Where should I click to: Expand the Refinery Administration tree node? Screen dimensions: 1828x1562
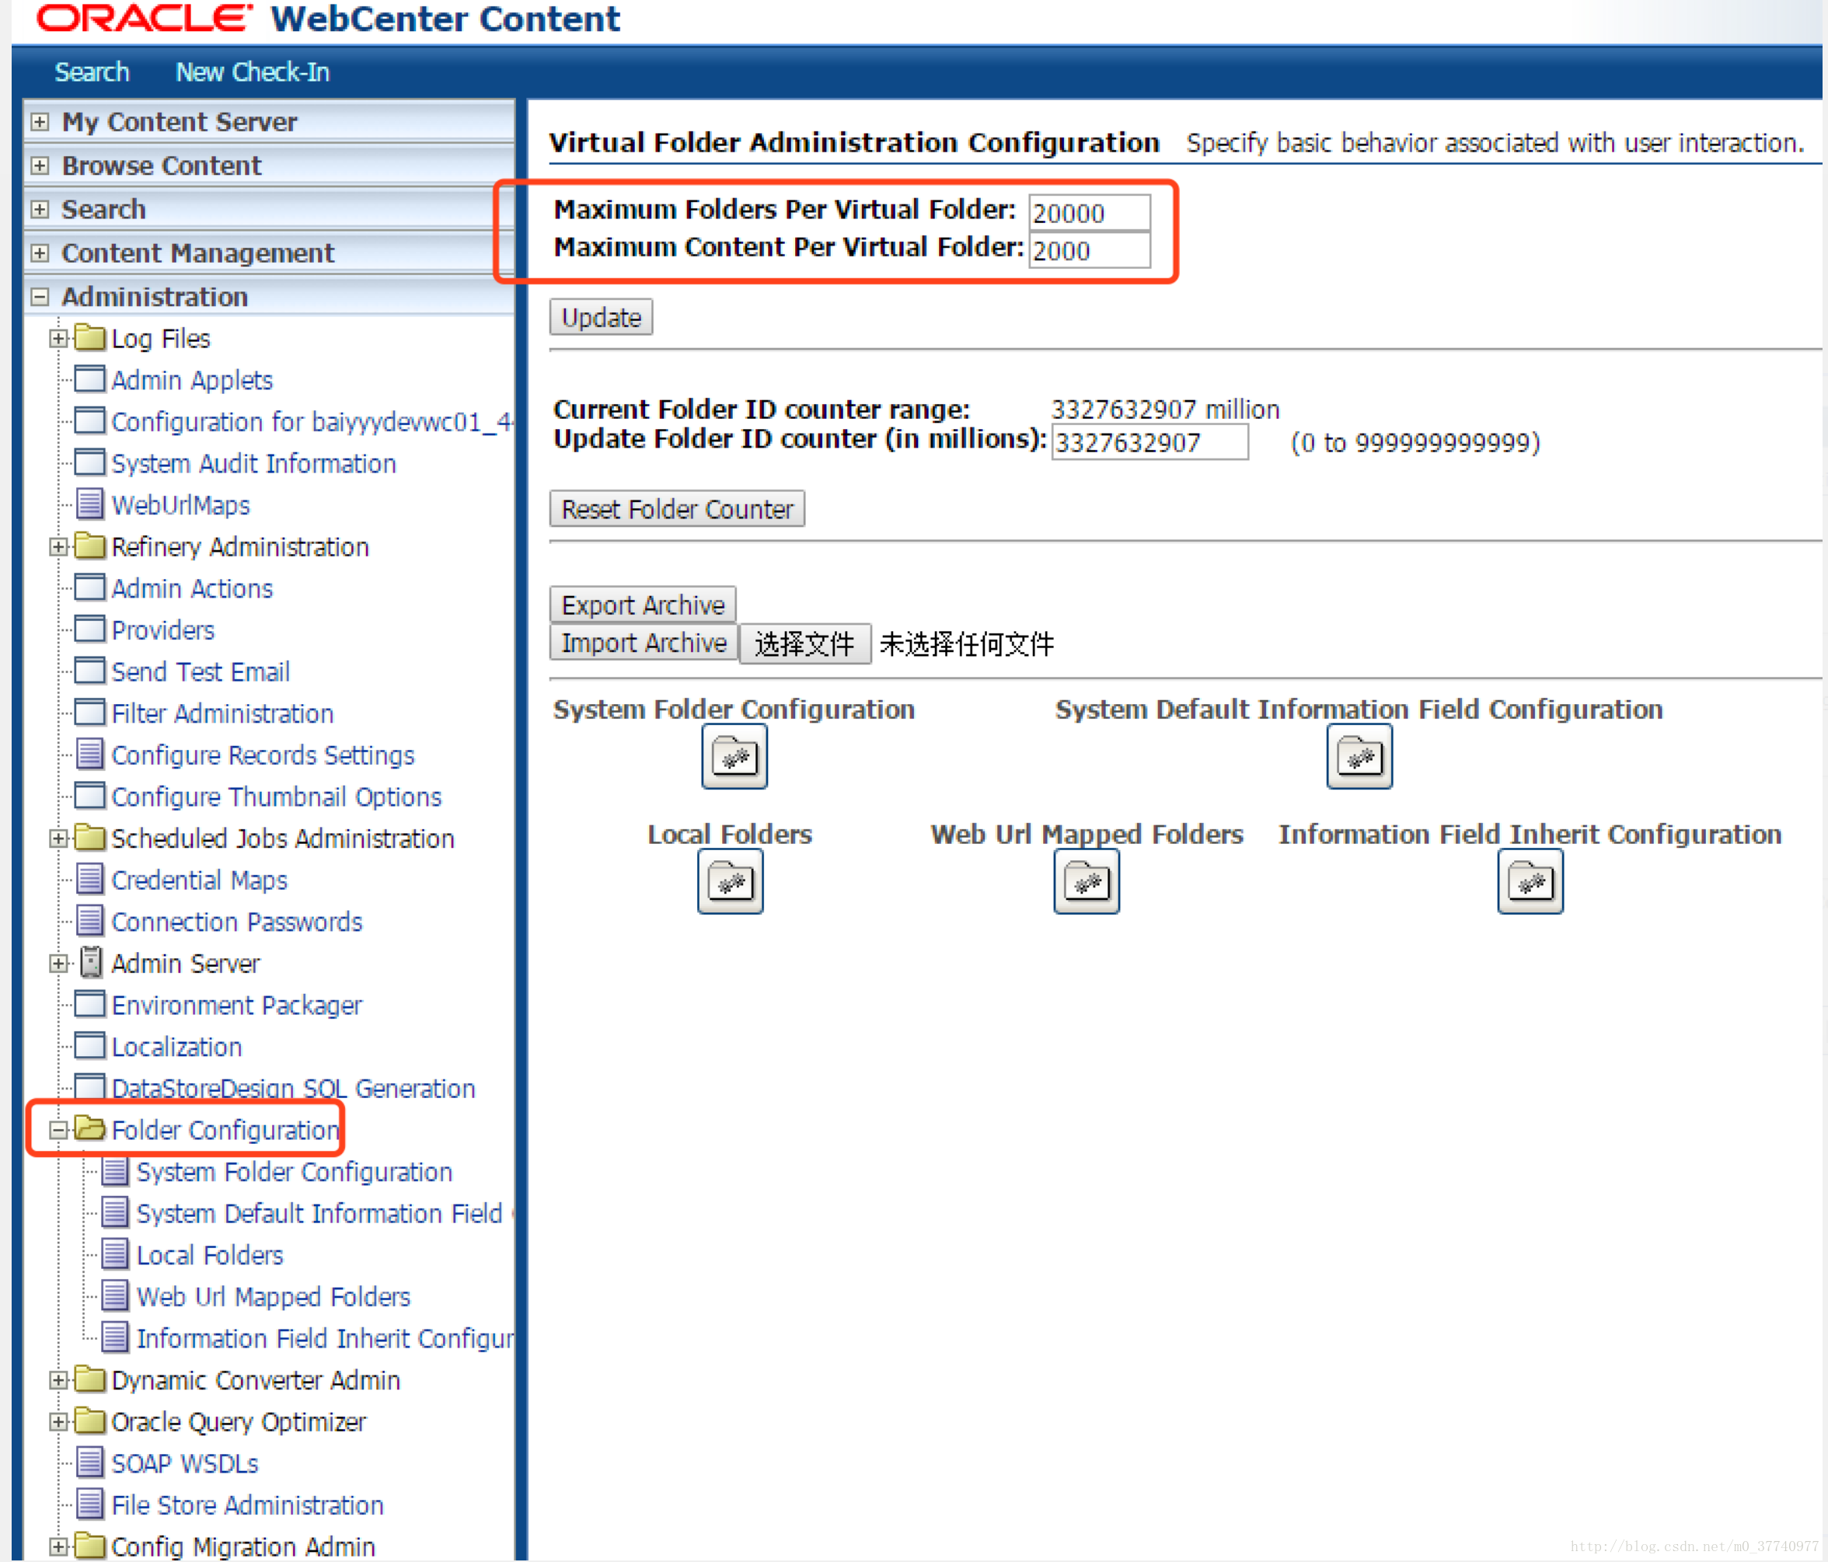[58, 547]
